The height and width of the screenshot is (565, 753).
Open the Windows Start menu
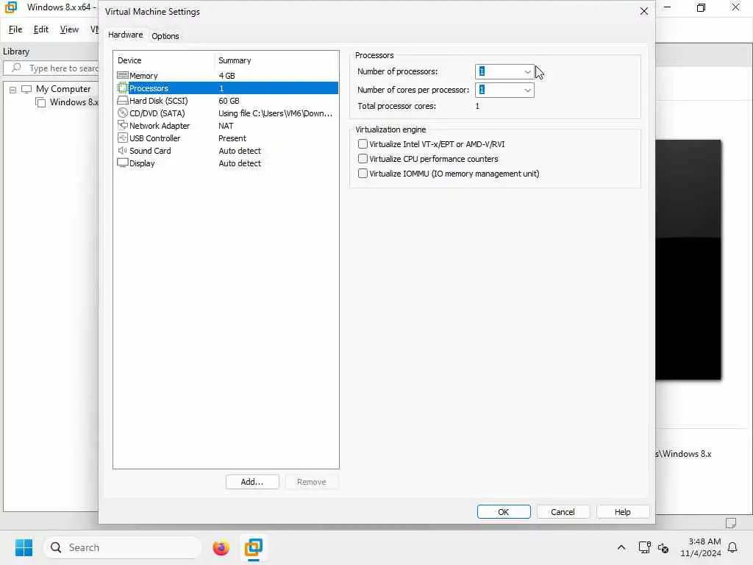(x=24, y=547)
